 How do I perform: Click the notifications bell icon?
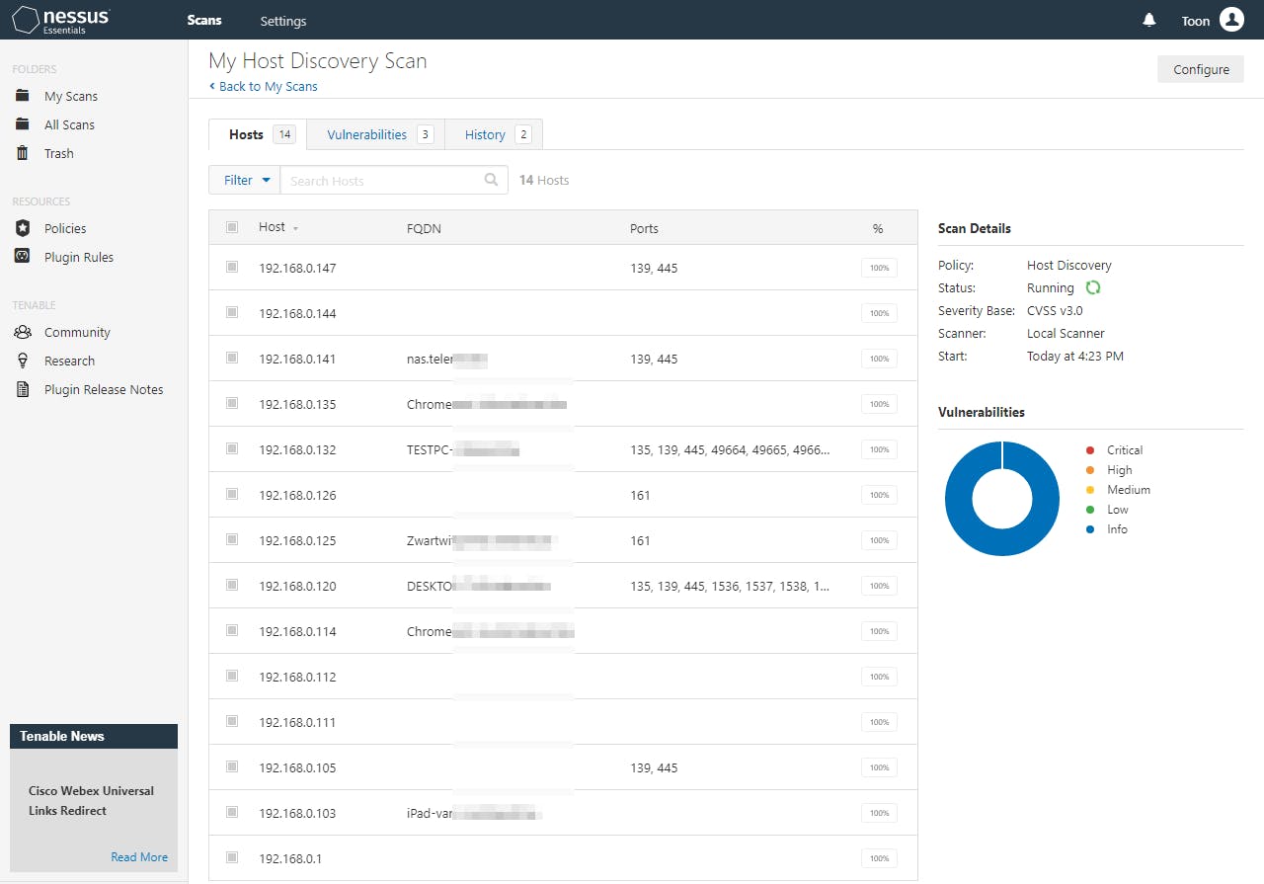[x=1149, y=20]
